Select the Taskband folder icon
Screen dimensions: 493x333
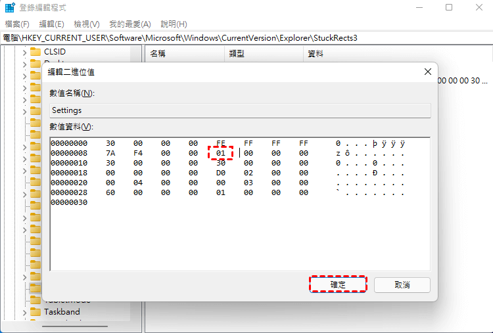click(35, 311)
